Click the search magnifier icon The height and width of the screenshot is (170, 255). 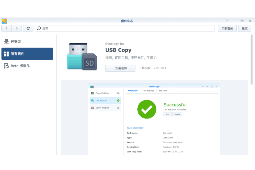click(x=39, y=28)
